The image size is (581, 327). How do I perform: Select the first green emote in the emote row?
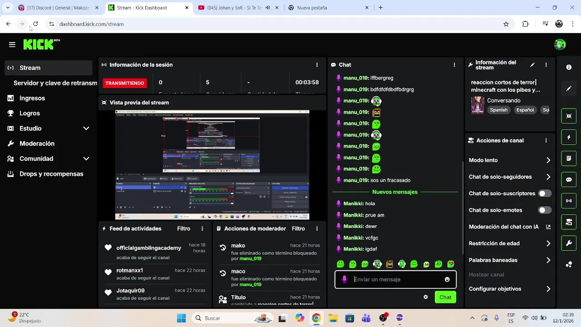[x=340, y=264]
